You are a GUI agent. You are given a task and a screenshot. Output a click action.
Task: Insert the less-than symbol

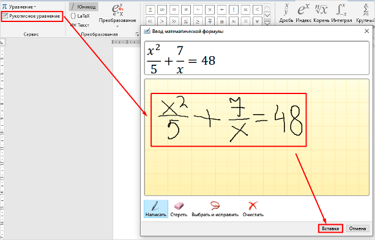258,10
